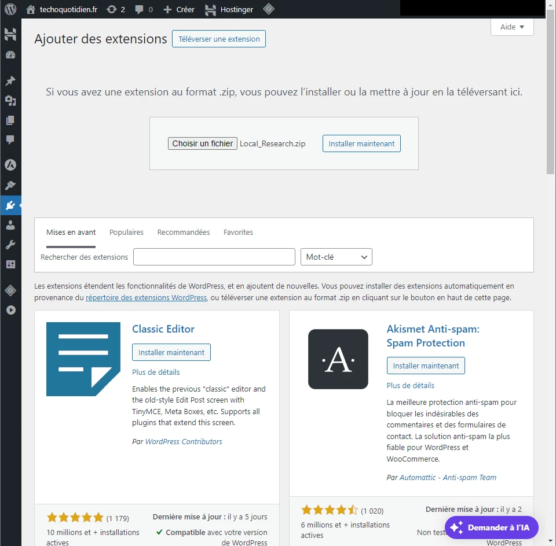This screenshot has height=546, width=556.
Task: Open the Créer menu in admin bar
Action: (x=179, y=10)
